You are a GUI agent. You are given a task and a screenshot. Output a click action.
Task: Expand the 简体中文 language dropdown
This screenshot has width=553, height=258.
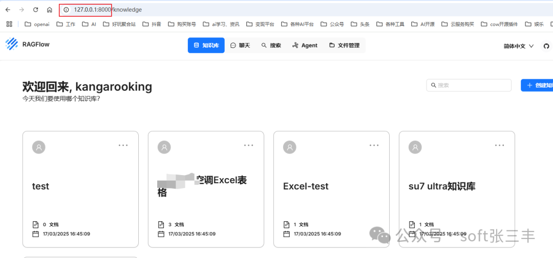pyautogui.click(x=518, y=46)
